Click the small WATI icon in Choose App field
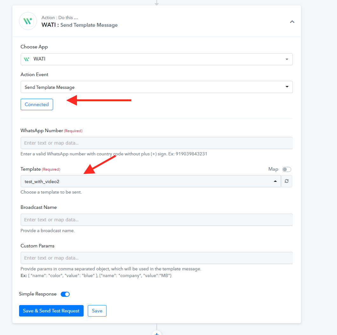The height and width of the screenshot is (335, 337). point(27,59)
